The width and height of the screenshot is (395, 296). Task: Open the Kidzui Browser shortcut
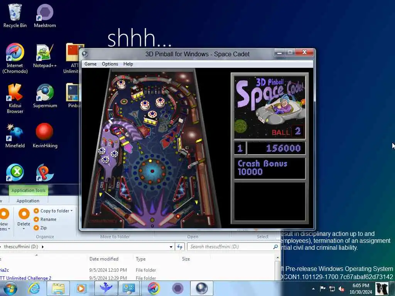15,98
